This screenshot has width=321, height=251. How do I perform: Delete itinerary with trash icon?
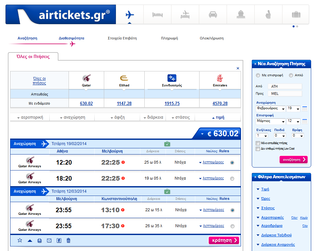point(68,240)
